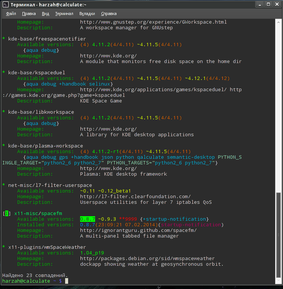Viewport: 283px width, 289px height.
Task: Click the 1.04_p19 version text
Action: click(92, 253)
